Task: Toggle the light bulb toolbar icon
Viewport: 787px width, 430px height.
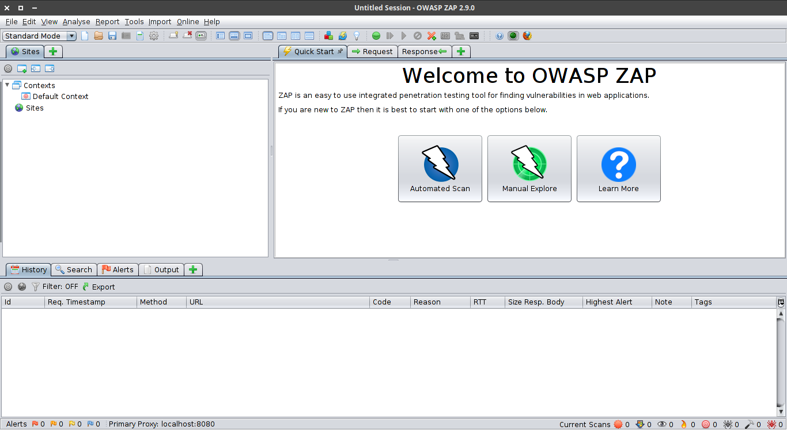Action: point(357,36)
